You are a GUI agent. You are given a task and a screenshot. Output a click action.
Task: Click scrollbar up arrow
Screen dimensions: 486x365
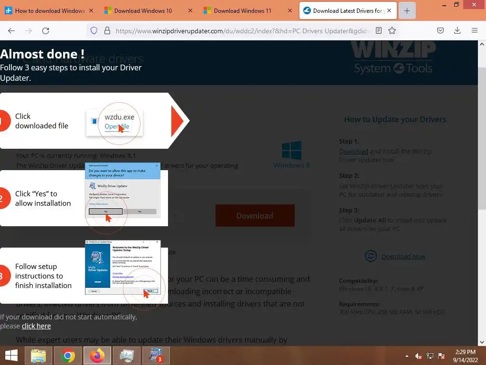(482, 44)
